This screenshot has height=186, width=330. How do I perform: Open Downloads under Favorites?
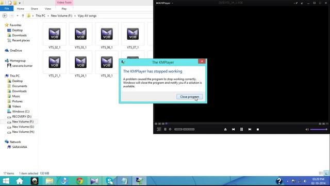pos(19,35)
